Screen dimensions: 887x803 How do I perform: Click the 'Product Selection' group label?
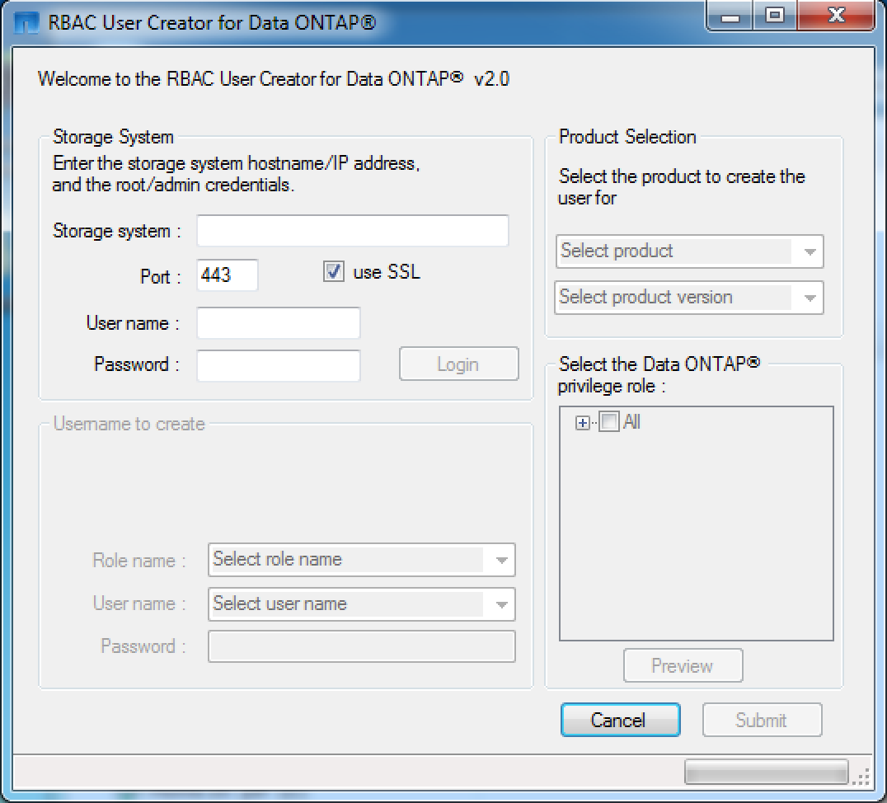pyautogui.click(x=627, y=137)
